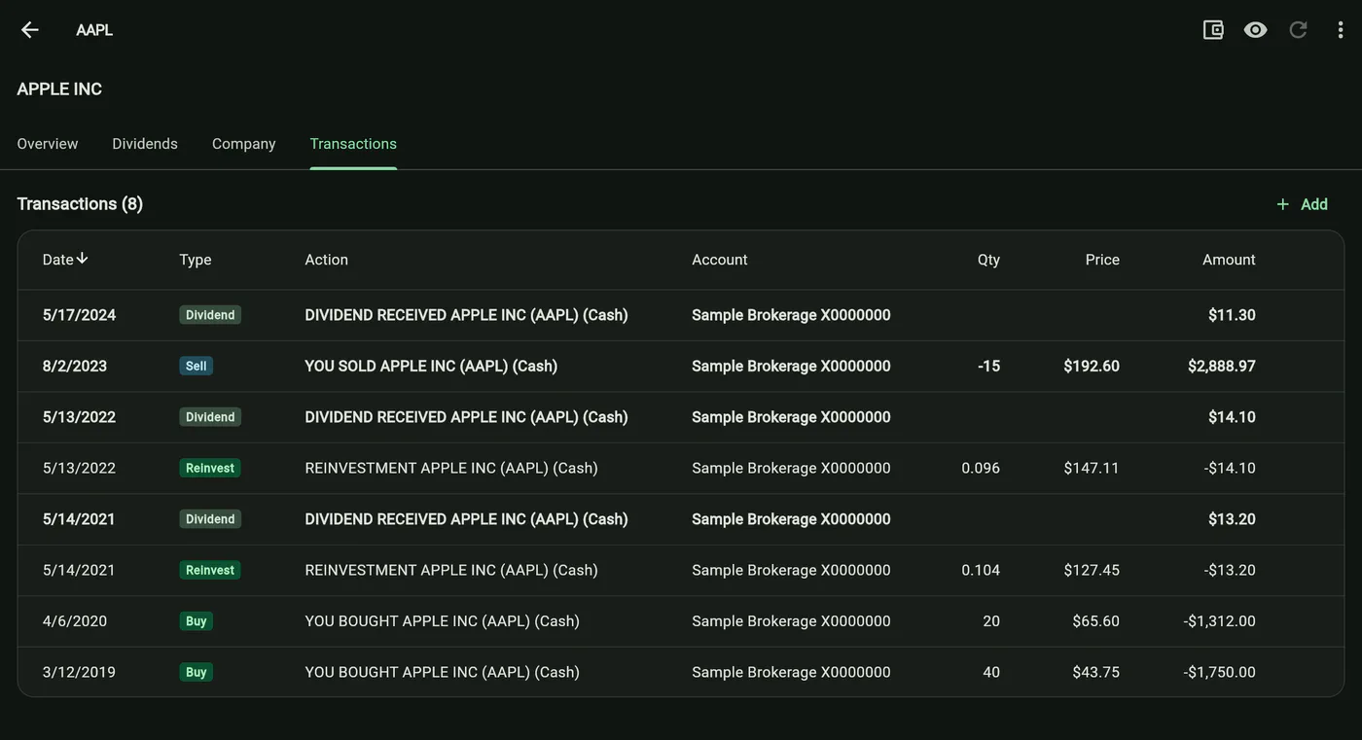Click the 0.104 quantity cell

[981, 571]
